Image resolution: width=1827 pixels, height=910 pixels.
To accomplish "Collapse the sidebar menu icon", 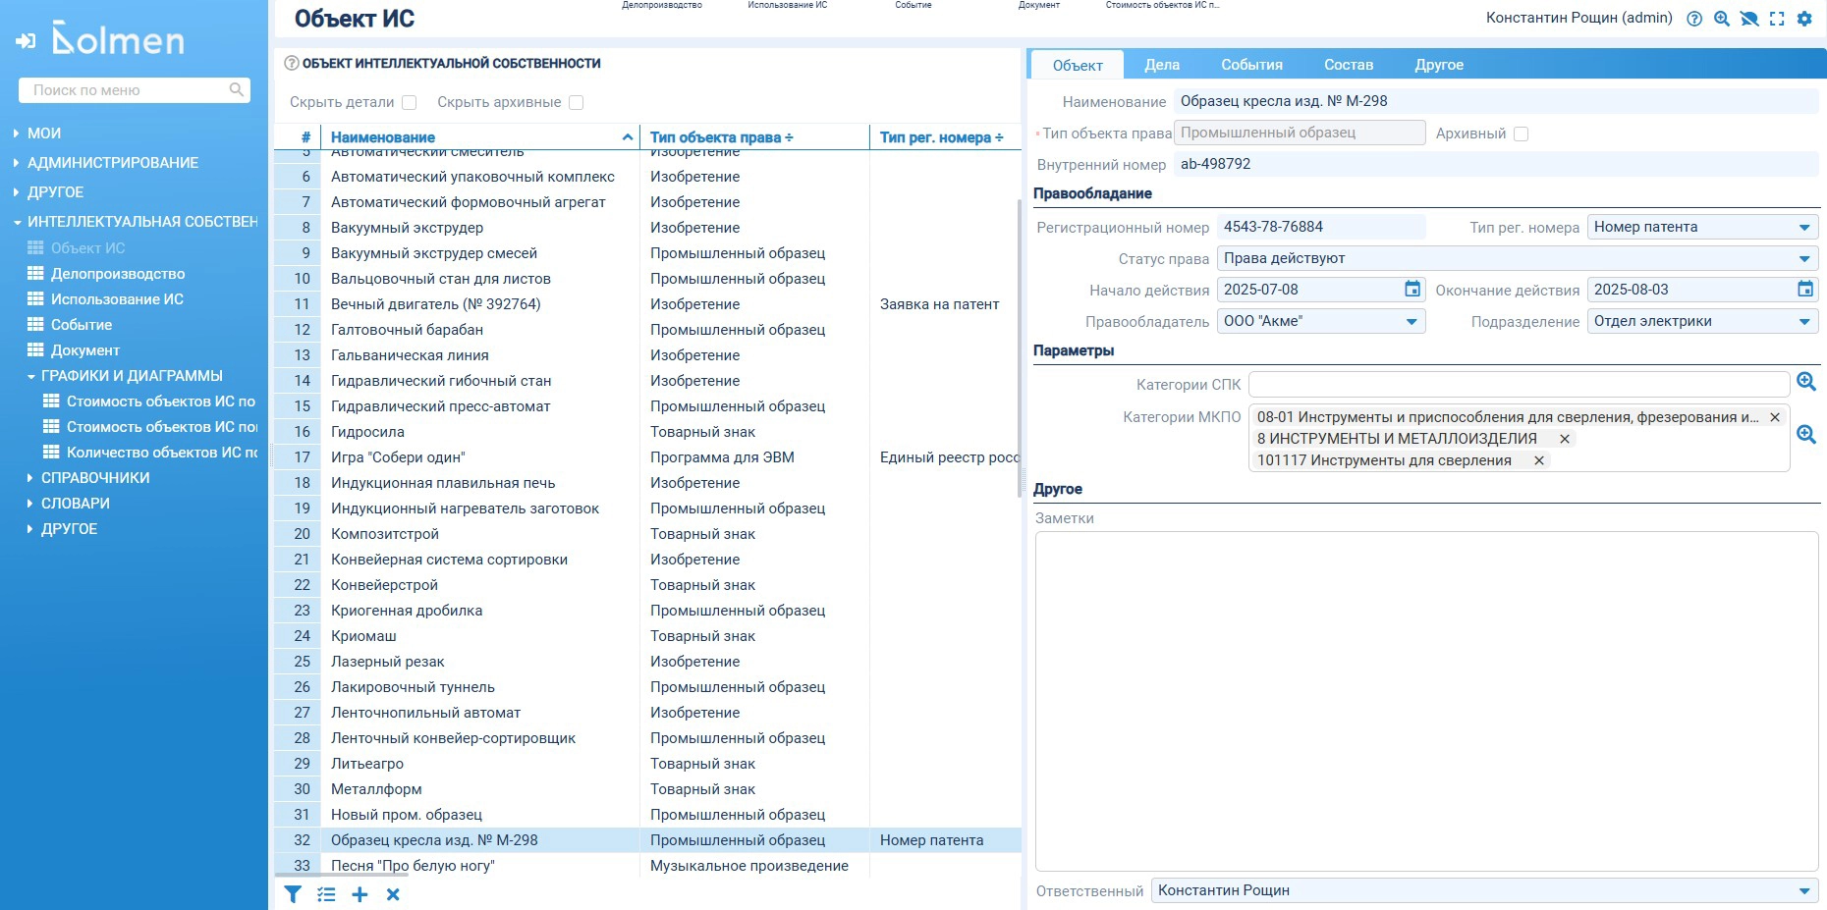I will click(x=26, y=40).
